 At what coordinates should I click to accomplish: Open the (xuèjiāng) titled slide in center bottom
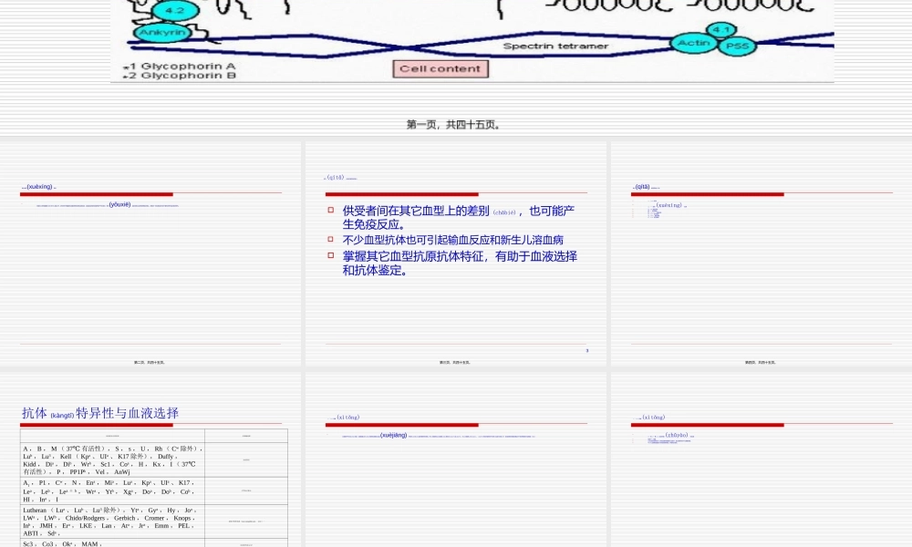pos(391,434)
